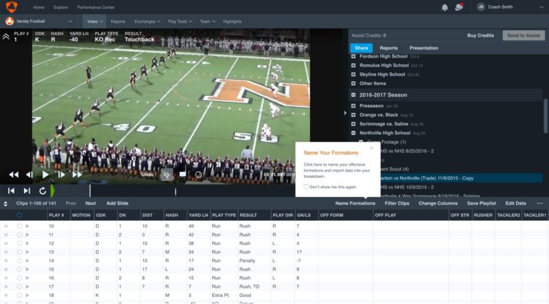
Task: Open the messages chat icon
Action: [x=459, y=7]
